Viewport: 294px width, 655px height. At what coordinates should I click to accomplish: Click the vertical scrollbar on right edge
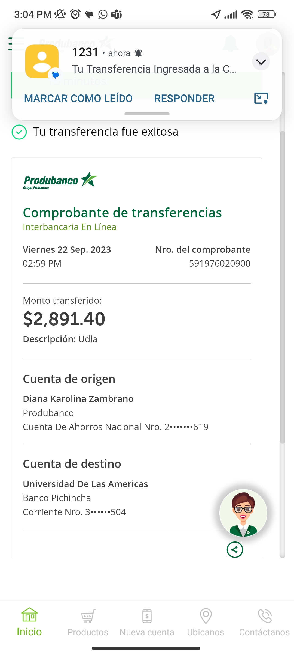tap(282, 287)
